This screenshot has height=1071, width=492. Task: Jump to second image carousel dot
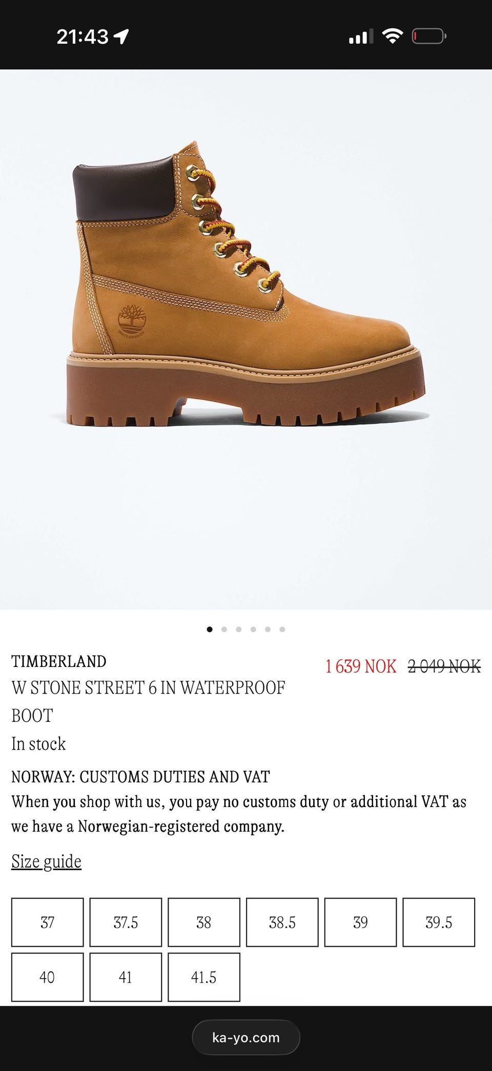pyautogui.click(x=224, y=629)
